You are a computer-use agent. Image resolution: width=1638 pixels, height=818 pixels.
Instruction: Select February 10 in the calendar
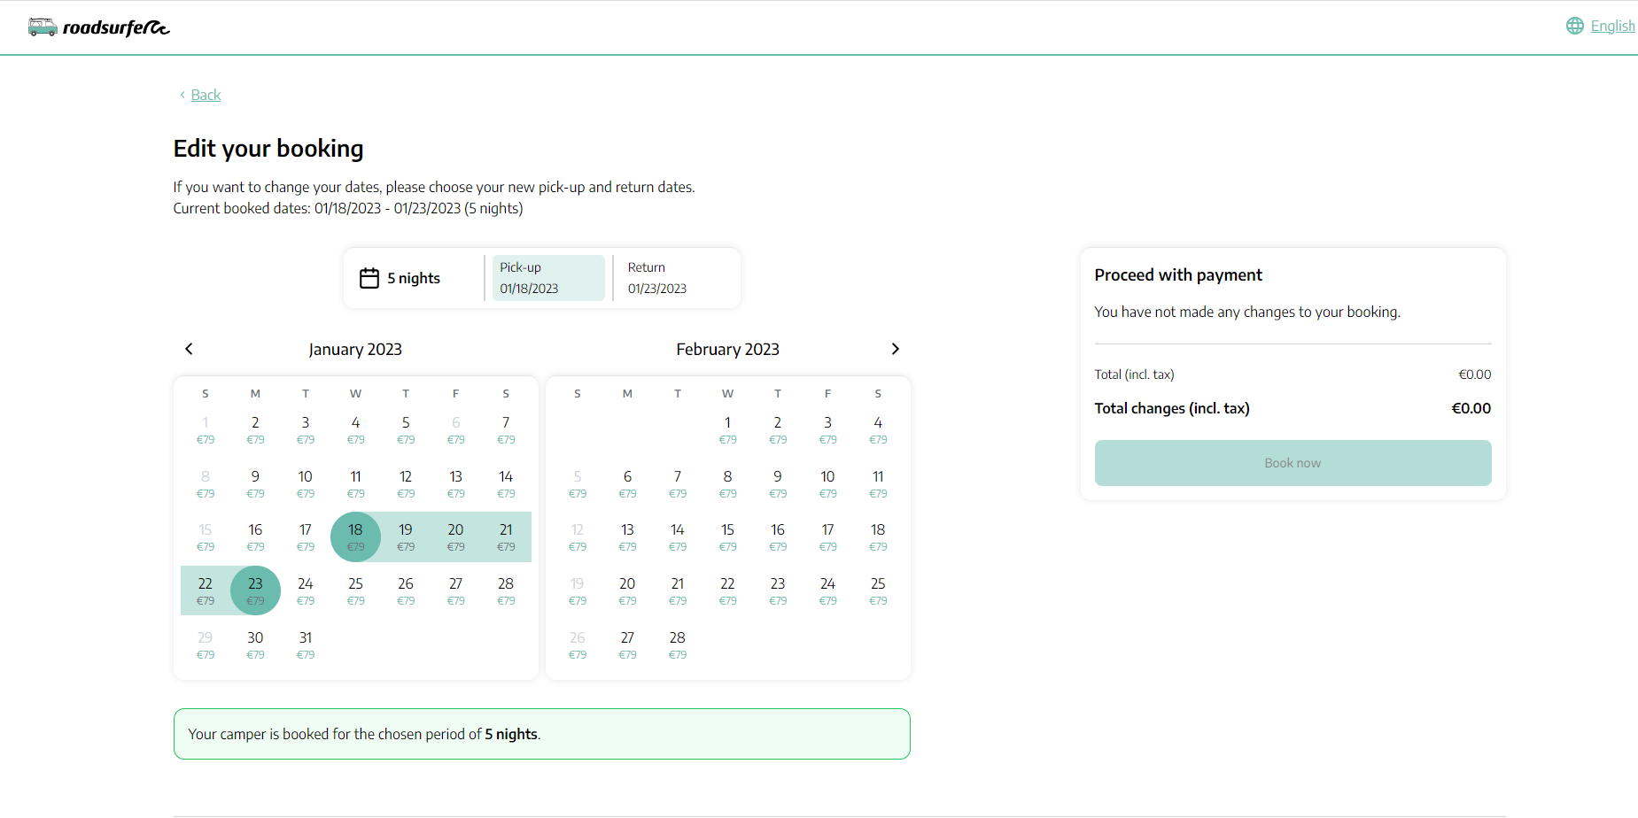pos(827,483)
